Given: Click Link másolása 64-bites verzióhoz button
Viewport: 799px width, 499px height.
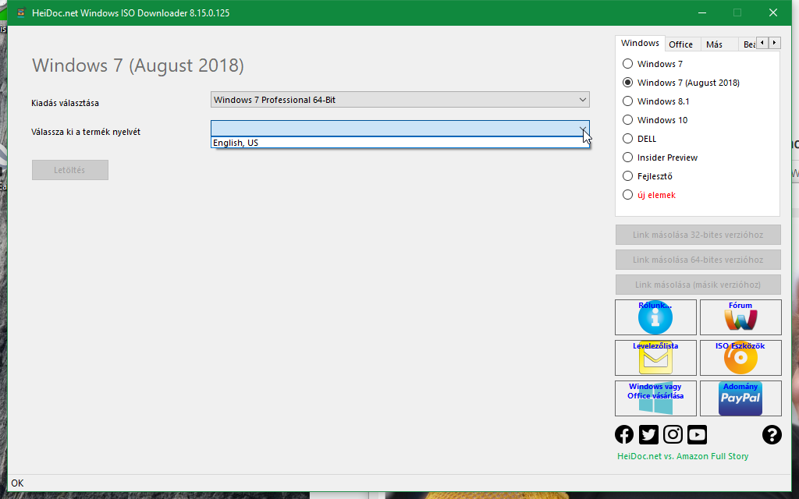Looking at the screenshot, I should 698,260.
